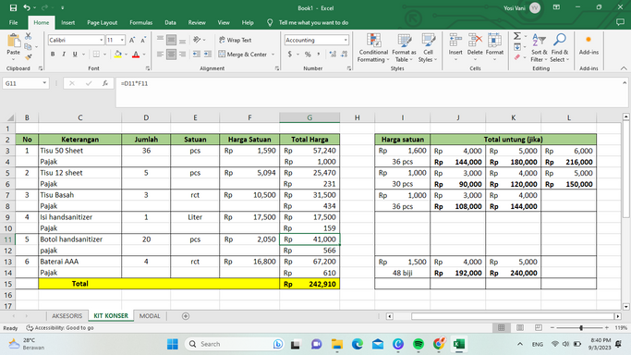Expand the formula bar

625,83
